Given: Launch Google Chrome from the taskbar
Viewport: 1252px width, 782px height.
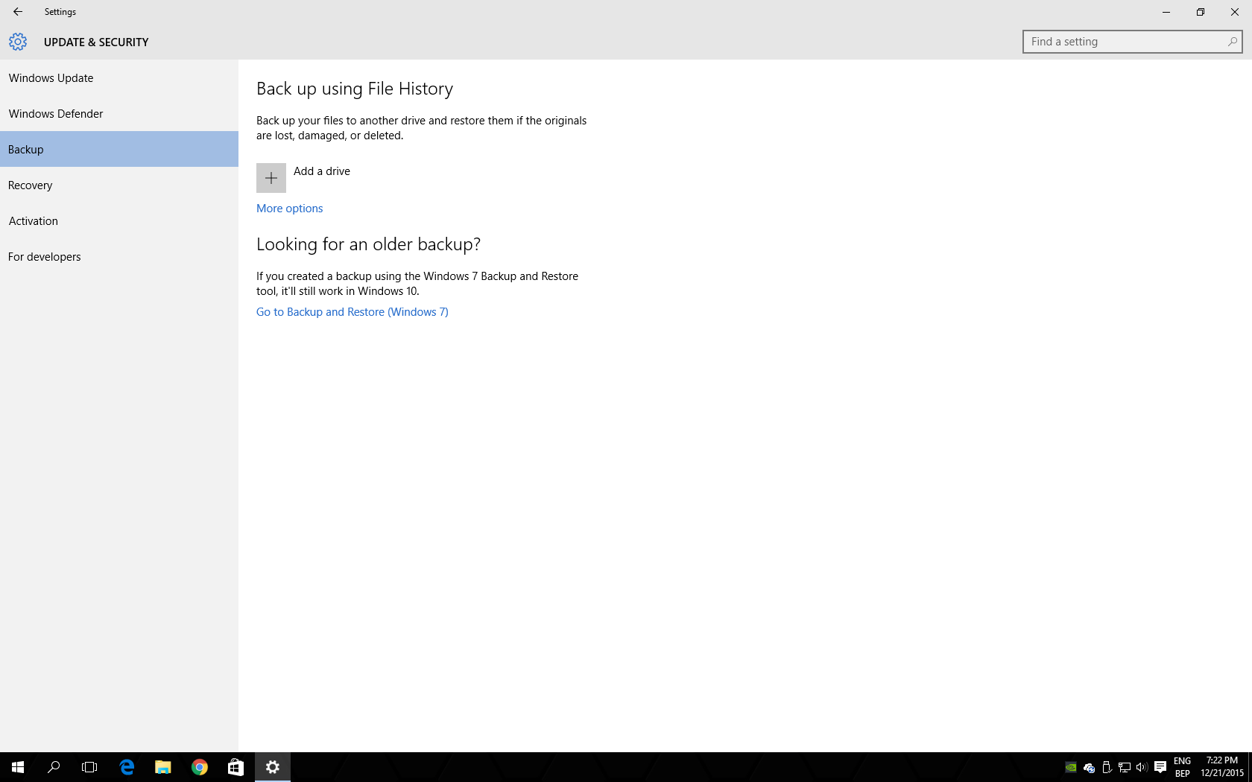Looking at the screenshot, I should (x=199, y=767).
